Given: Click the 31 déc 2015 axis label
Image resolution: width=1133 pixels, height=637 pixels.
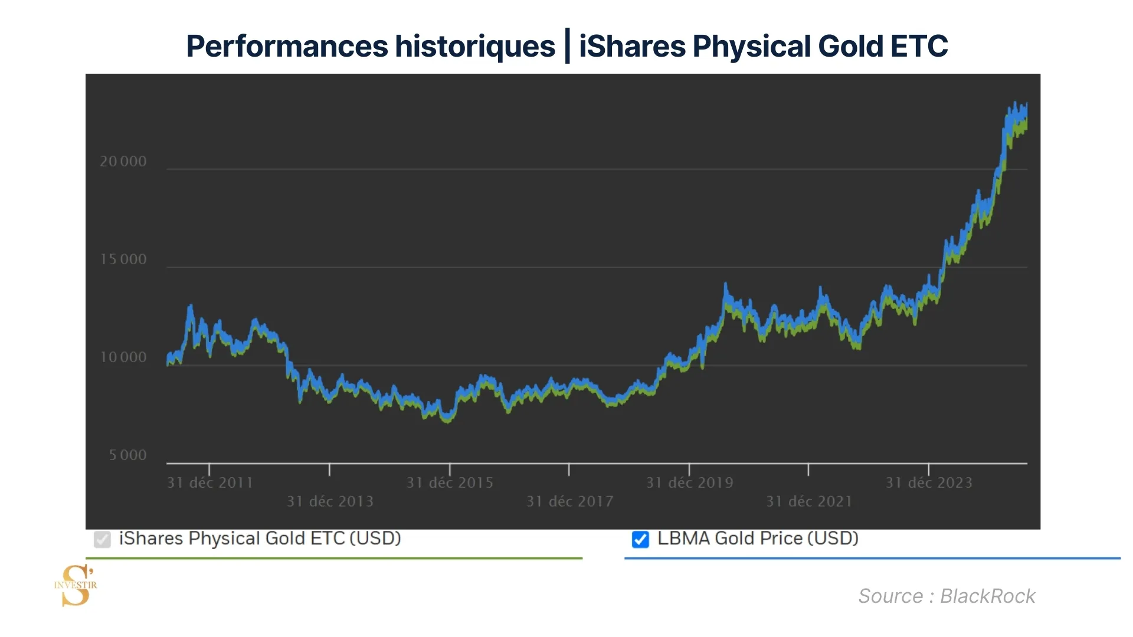Looking at the screenshot, I should [x=450, y=483].
